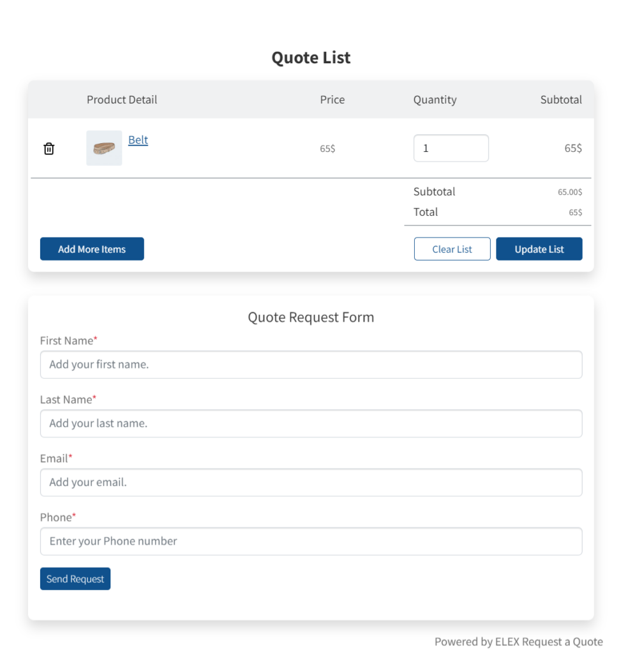The width and height of the screenshot is (621, 654).
Task: Click the Product Detail column header
Action: pos(122,100)
